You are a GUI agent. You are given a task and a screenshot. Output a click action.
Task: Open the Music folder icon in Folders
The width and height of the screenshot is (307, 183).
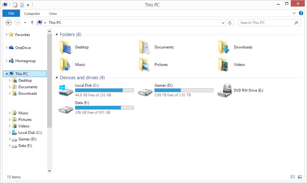tap(65, 65)
